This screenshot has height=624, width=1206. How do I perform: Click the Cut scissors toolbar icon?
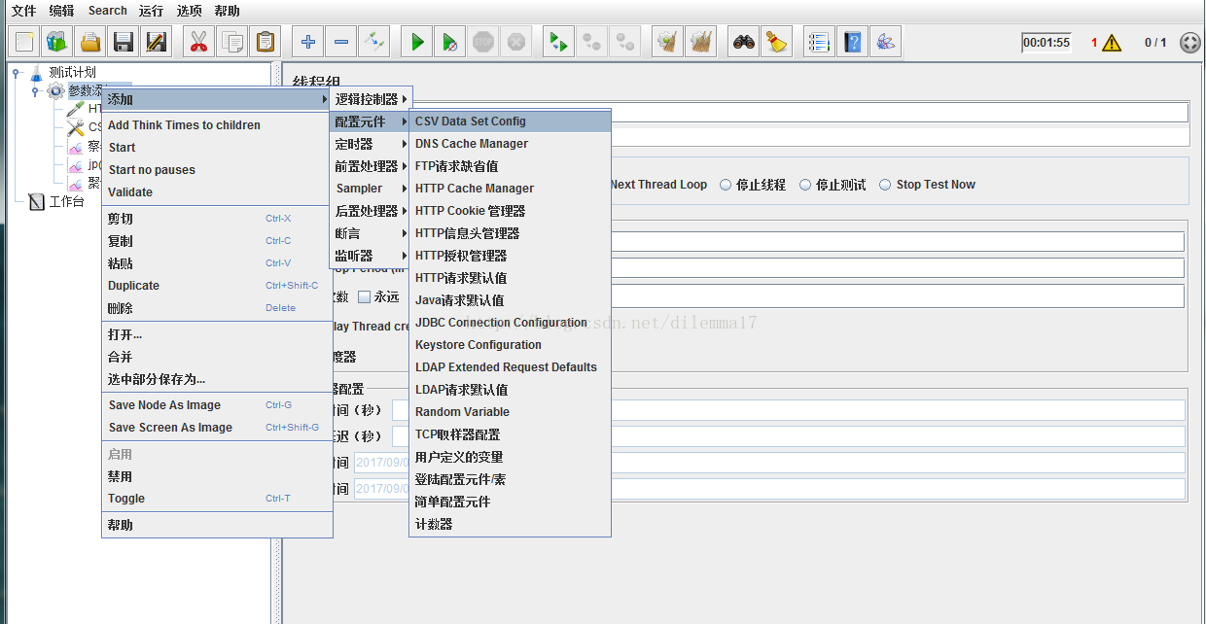[199, 42]
